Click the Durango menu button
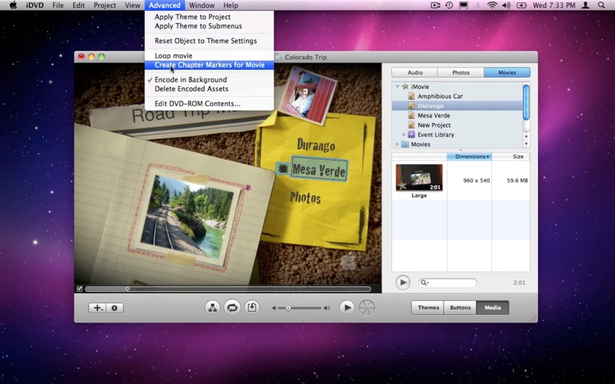The height and width of the screenshot is (384, 615). click(316, 145)
